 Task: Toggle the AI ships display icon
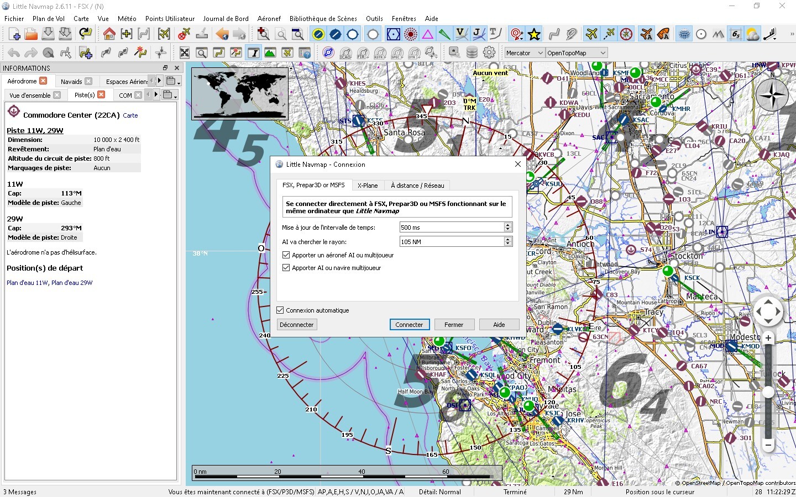click(663, 34)
